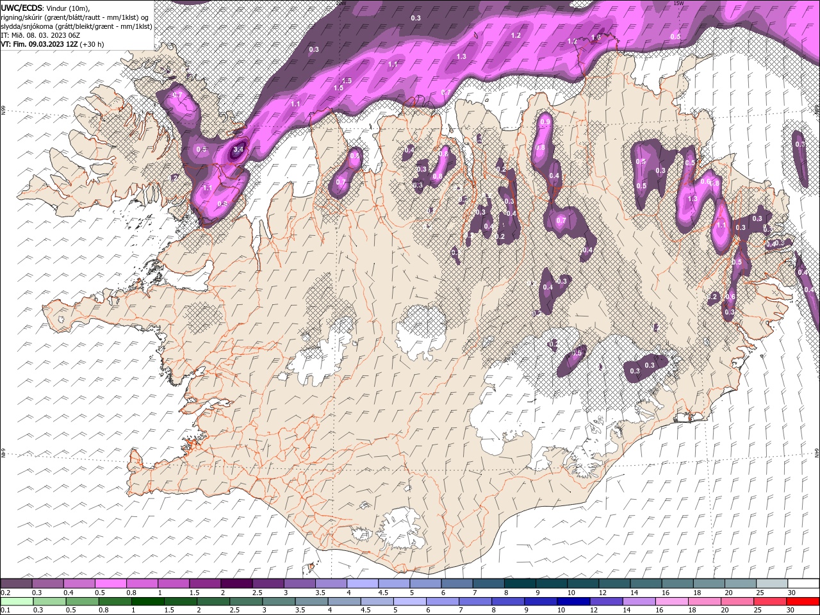The image size is (820, 615).
Task: Click the 64N latitude label on right edge
Action: [x=817, y=452]
